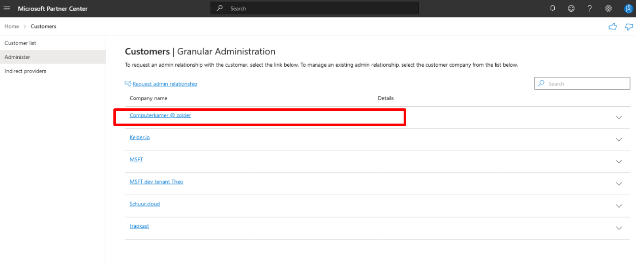
Task: Open the help question mark
Action: point(590,9)
